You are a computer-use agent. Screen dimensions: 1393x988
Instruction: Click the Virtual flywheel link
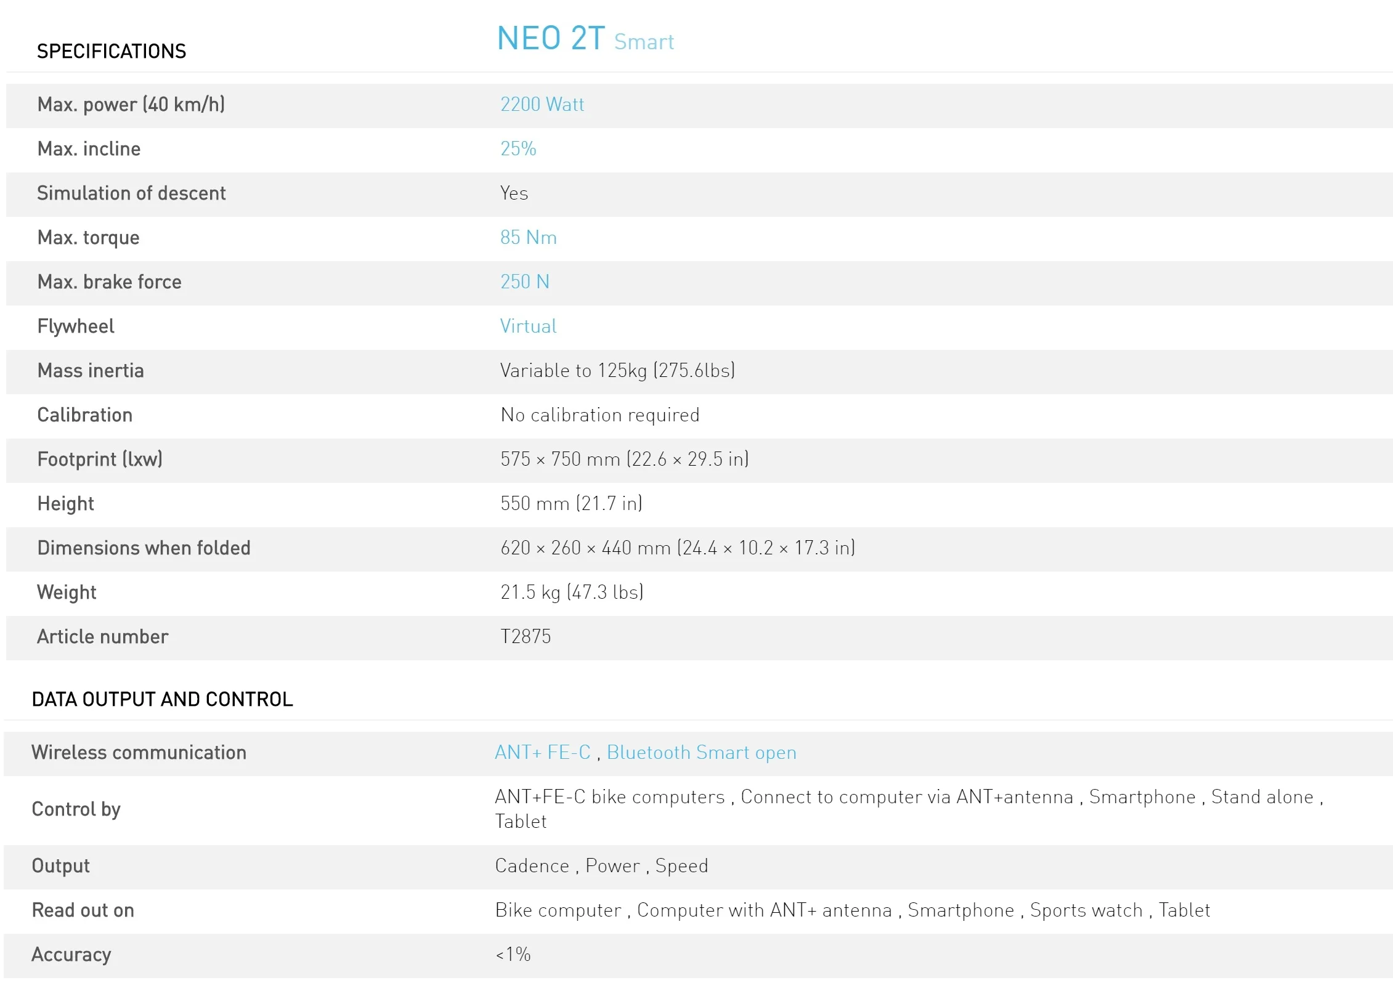coord(528,326)
